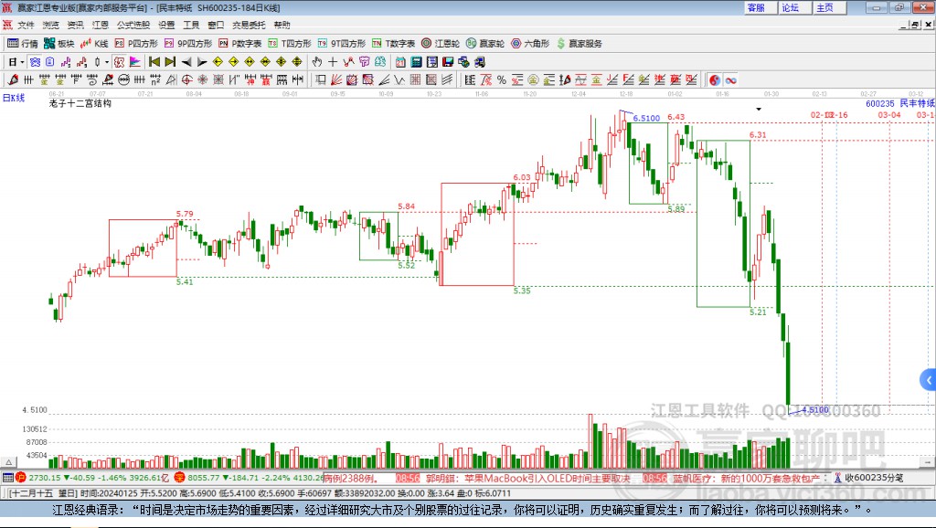
Task: Select the red pencil drawing tool
Action: 13,80
